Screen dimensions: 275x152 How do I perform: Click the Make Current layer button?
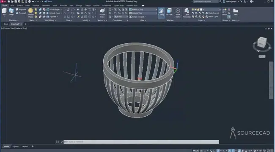click(x=212, y=13)
